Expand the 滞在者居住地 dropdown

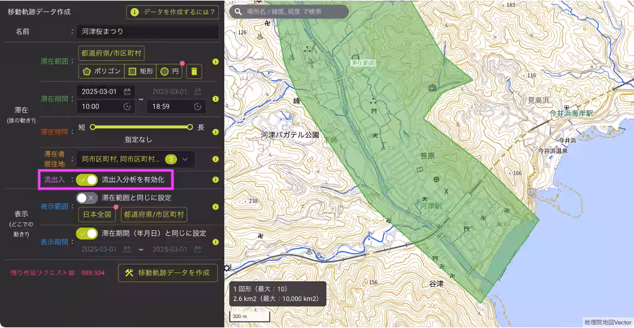185,159
